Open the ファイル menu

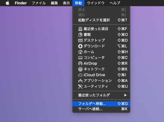point(39,3)
